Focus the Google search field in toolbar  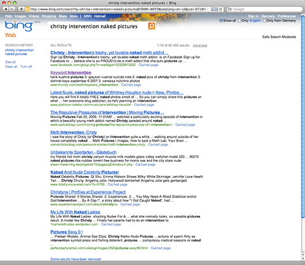(x=265, y=9)
